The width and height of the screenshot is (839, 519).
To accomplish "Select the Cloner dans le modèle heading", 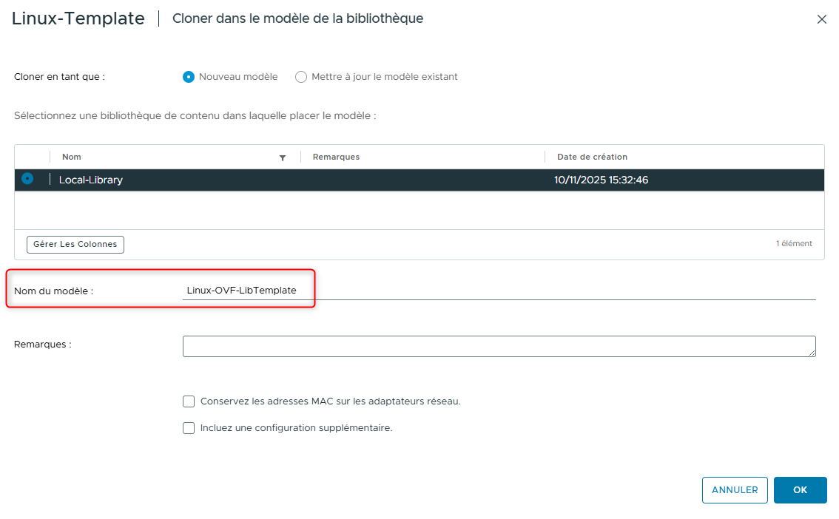I will 297,18.
